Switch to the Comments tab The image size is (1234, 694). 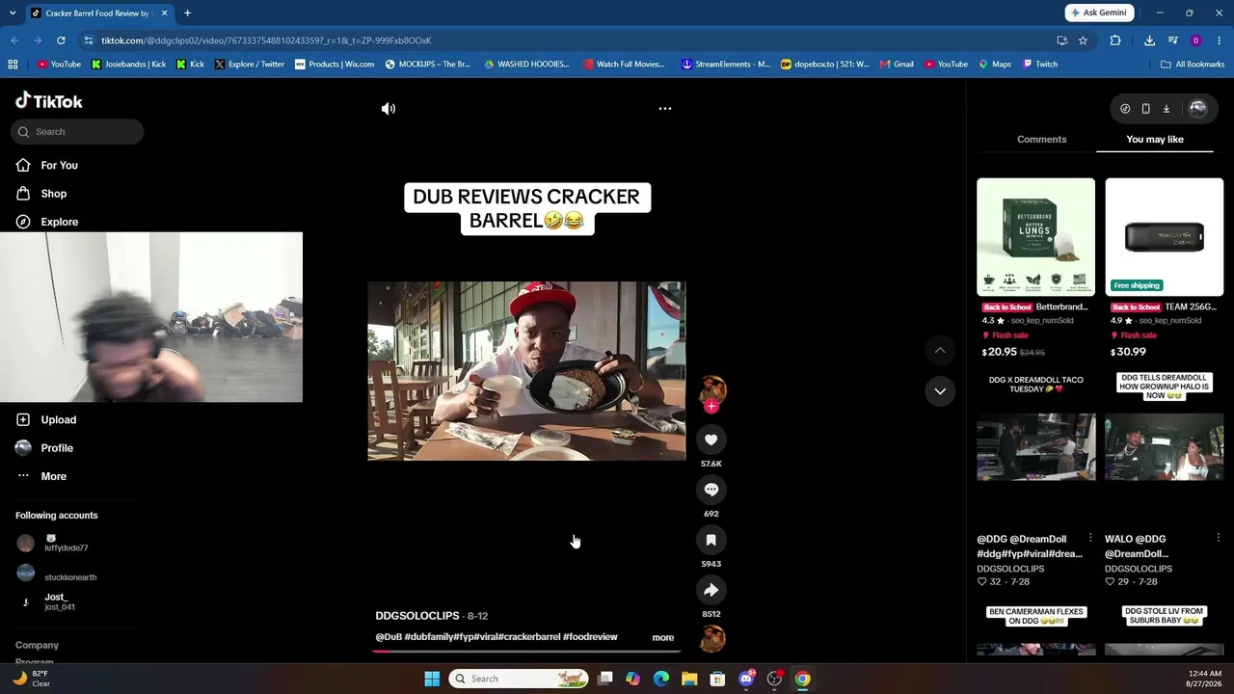tap(1041, 140)
